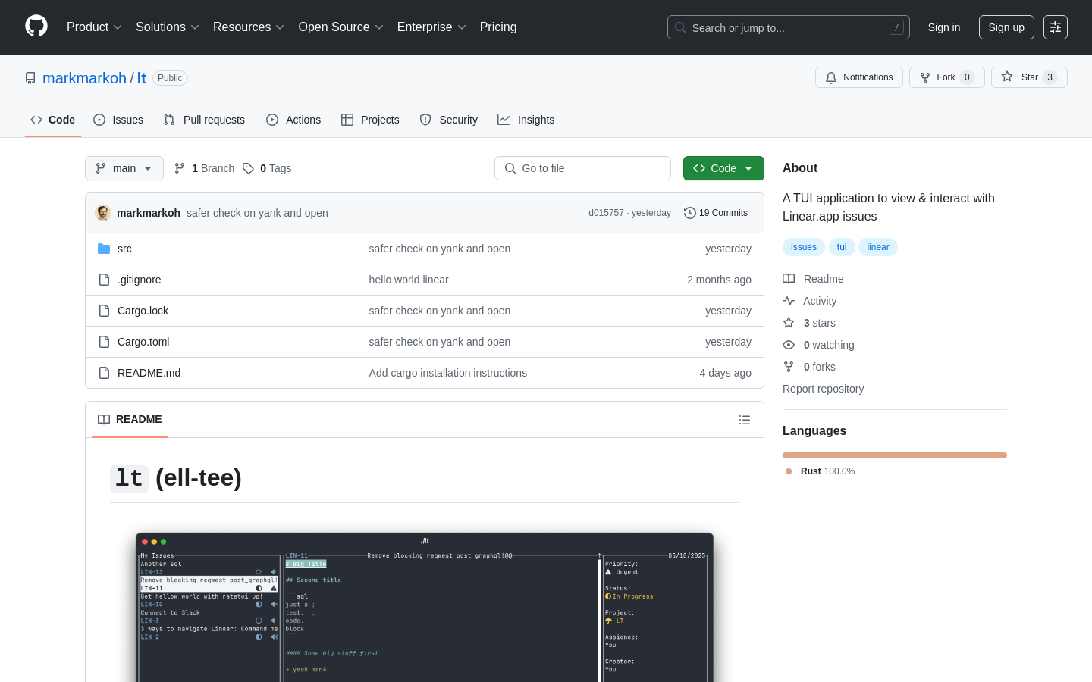Click the pulse icon beside Activity
Screen dimensions: 1092x682
pos(789,301)
